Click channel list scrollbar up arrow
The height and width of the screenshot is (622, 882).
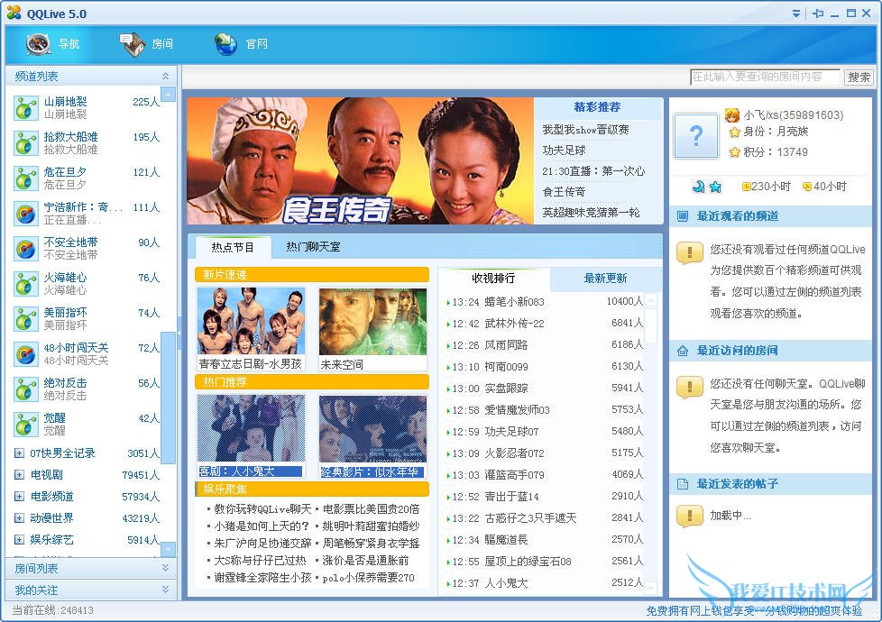[168, 94]
